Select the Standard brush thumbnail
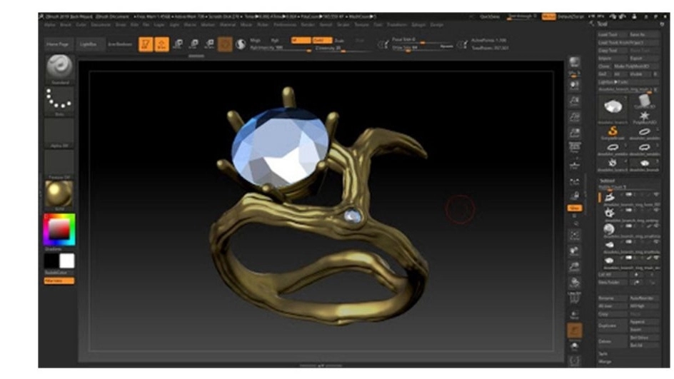This screenshot has height=379, width=674. 60,67
